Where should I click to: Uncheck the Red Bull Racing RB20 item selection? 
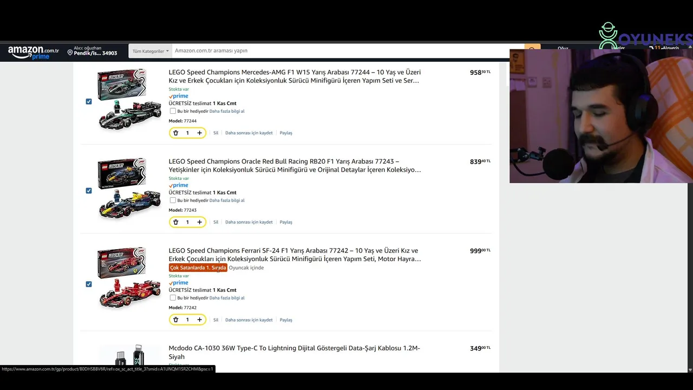click(x=89, y=191)
